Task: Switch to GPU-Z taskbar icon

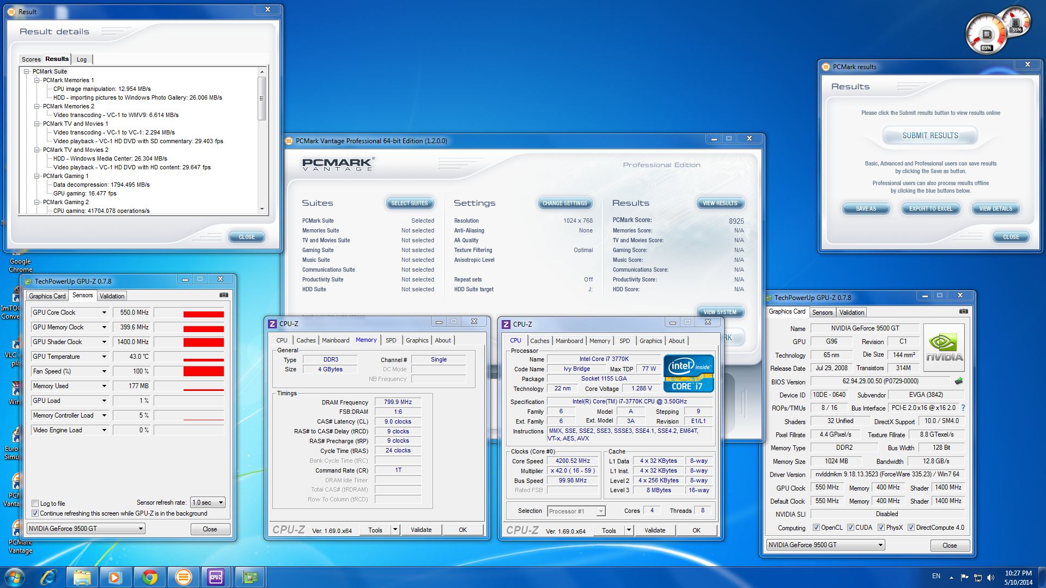Action: [250, 577]
